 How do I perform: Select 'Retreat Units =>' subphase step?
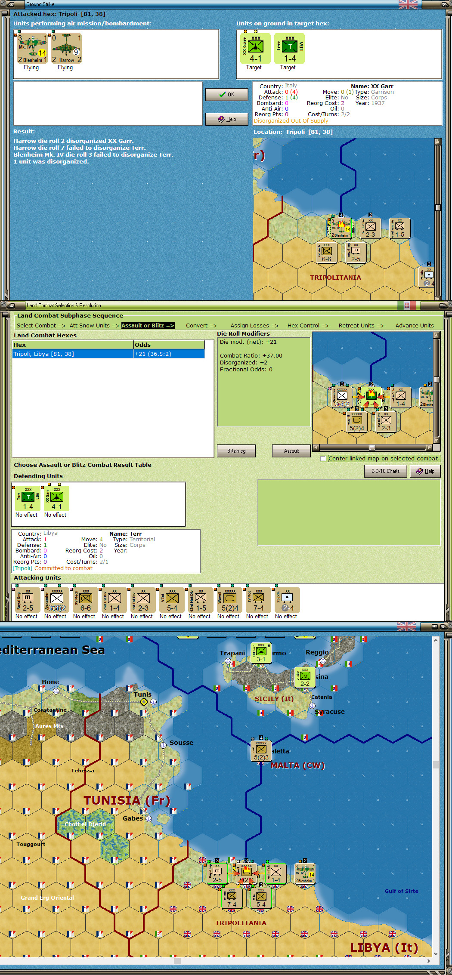coord(361,326)
